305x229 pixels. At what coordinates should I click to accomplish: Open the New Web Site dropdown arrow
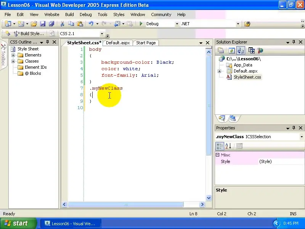(14, 24)
